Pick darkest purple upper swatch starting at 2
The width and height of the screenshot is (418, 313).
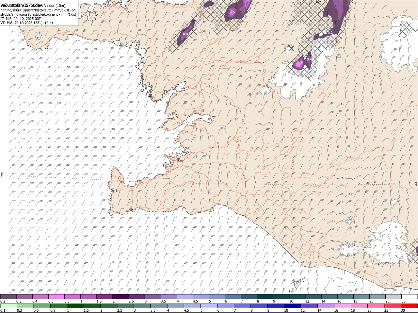click(x=121, y=297)
